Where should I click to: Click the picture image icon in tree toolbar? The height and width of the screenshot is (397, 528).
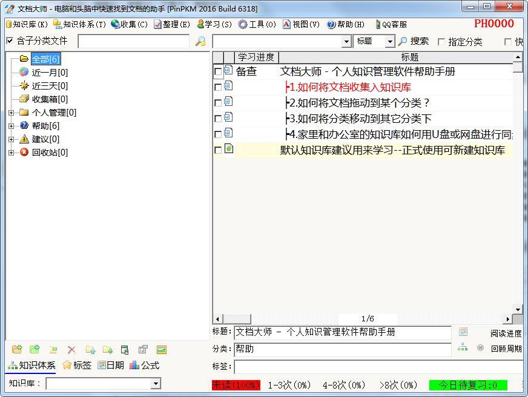click(162, 350)
